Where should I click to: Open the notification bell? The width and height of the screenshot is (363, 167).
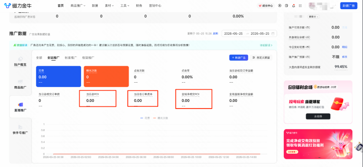coord(293,6)
